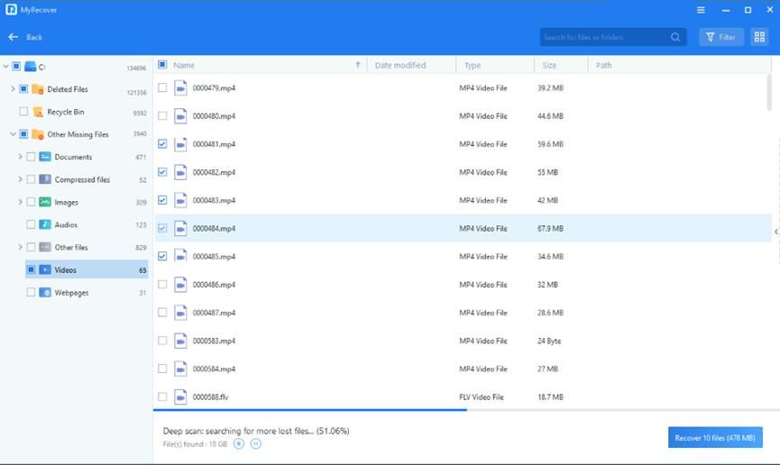Viewport: 780px width, 465px height.
Task: Sort by the Size column header
Action: point(550,65)
